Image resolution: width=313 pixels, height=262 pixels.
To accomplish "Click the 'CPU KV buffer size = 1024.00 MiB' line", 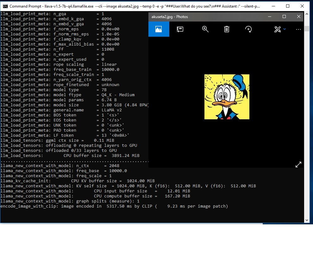I will [78, 181].
